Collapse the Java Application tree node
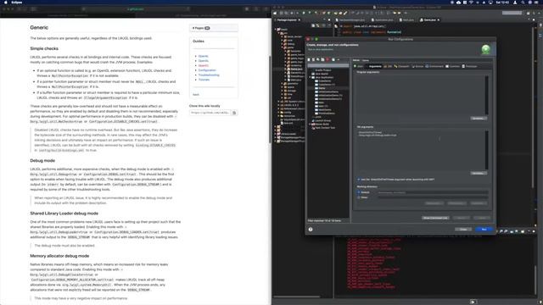Image resolution: width=543 pixels, height=305 pixels. click(x=311, y=77)
